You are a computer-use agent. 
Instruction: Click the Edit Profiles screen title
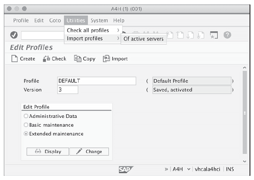[31, 48]
